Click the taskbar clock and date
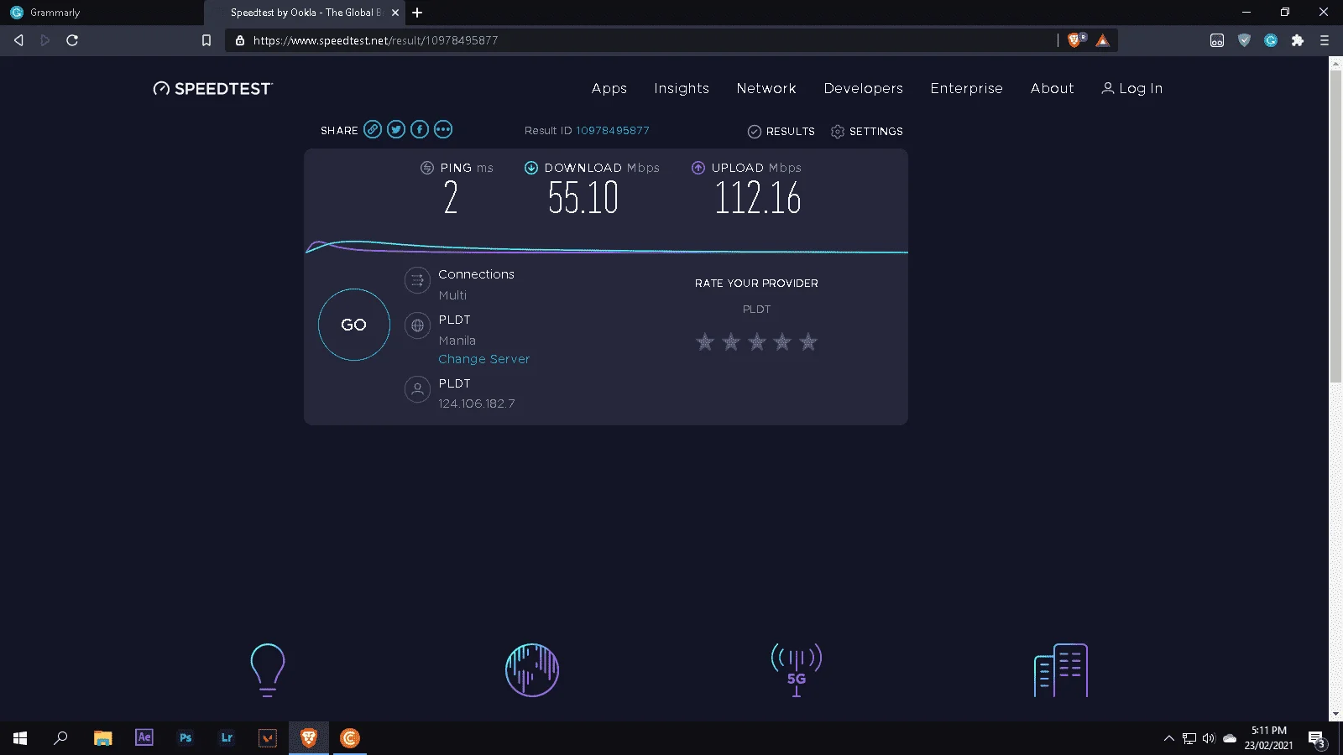The image size is (1343, 755). pyautogui.click(x=1268, y=738)
